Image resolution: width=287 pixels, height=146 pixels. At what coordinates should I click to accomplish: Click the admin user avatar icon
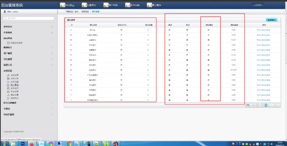[x=5, y=11]
